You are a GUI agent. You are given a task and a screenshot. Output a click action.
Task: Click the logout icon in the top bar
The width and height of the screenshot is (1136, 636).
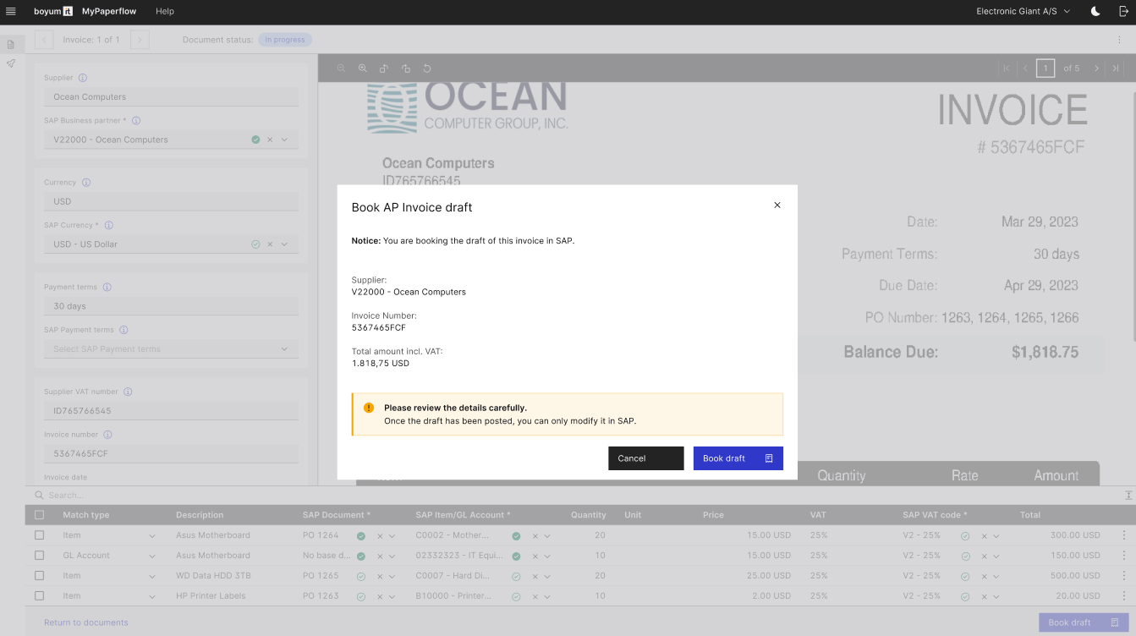coord(1122,11)
